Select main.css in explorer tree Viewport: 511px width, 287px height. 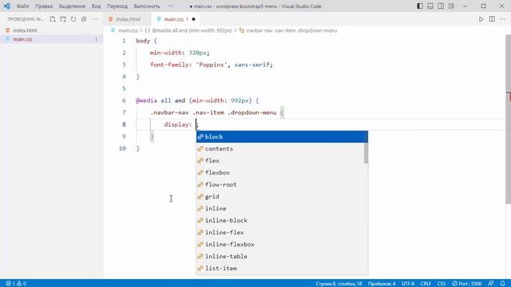click(22, 39)
